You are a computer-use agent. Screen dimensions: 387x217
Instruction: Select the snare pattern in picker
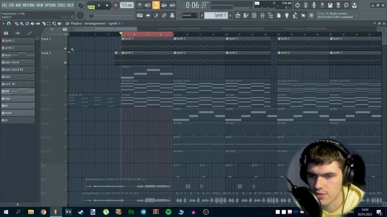click(18, 113)
